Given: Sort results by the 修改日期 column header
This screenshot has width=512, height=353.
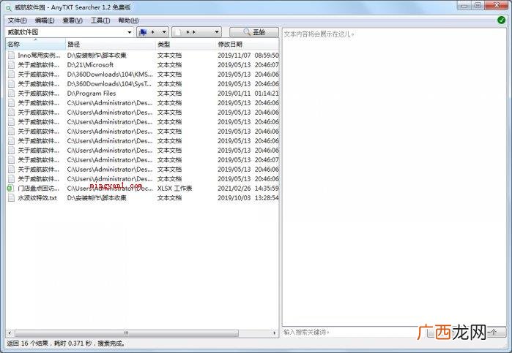Looking at the screenshot, I should coord(230,45).
